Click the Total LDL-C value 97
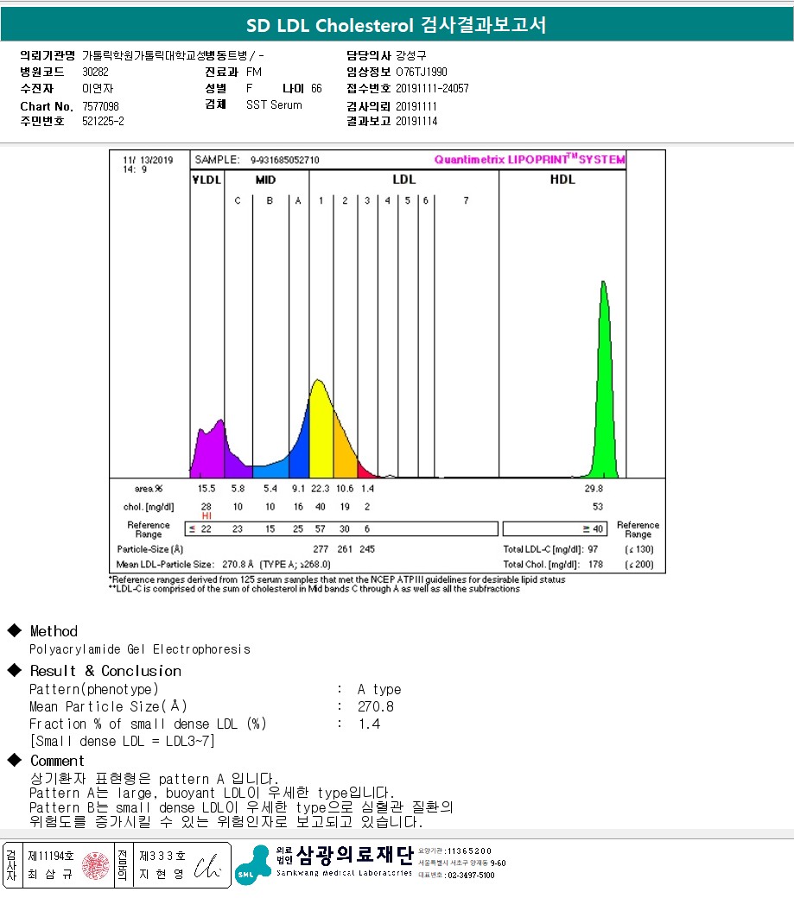The height and width of the screenshot is (898, 794). (x=593, y=549)
